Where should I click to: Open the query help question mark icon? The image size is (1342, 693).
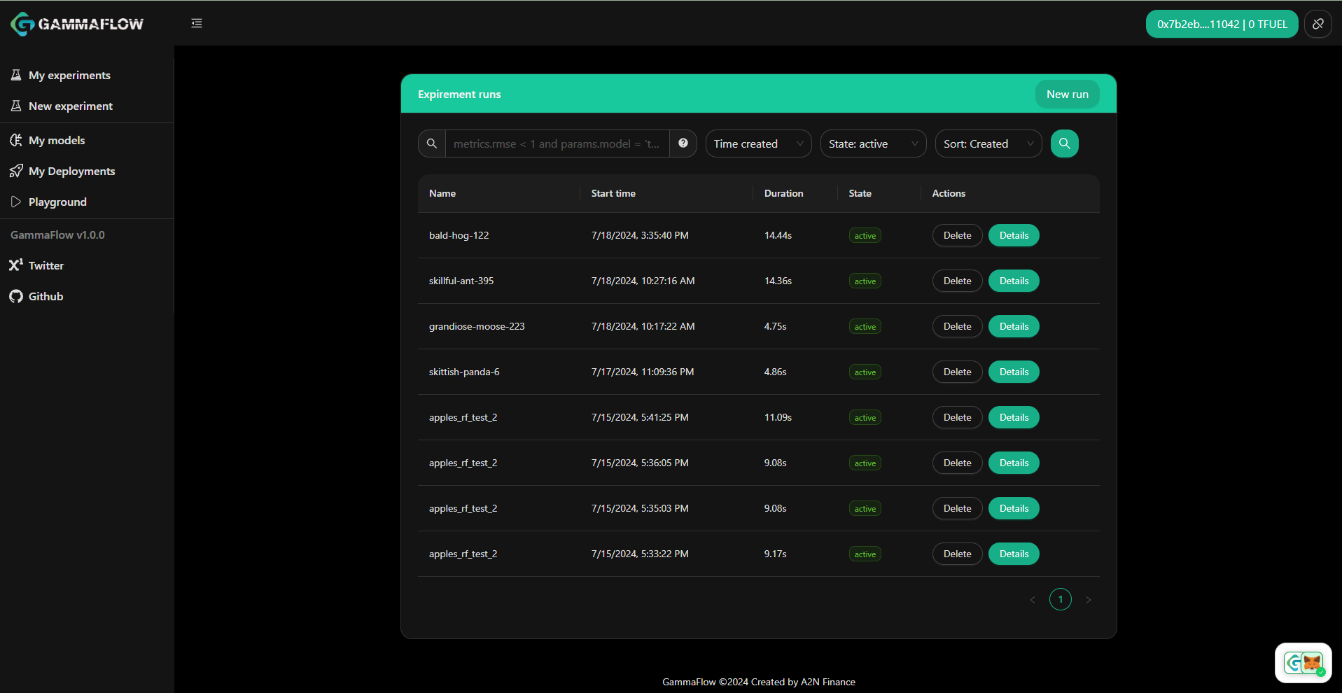pyautogui.click(x=683, y=143)
